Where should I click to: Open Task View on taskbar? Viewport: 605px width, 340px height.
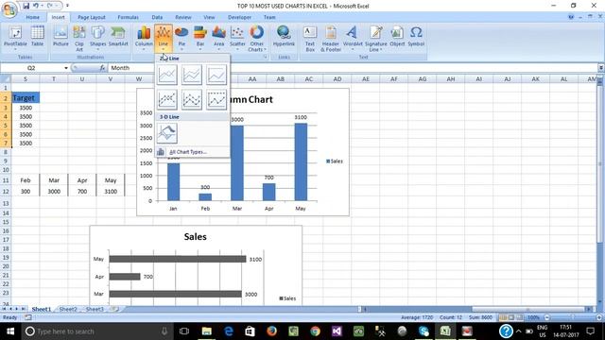(184, 331)
